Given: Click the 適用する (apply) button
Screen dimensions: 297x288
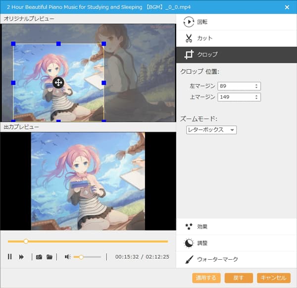Looking at the screenshot, I should point(206,278).
